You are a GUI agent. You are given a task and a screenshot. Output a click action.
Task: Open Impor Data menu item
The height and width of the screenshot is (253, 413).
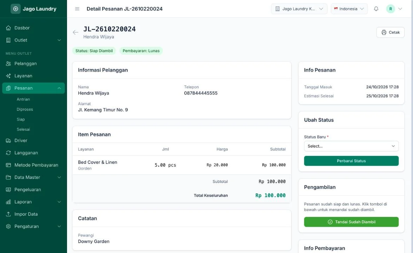click(x=33, y=214)
